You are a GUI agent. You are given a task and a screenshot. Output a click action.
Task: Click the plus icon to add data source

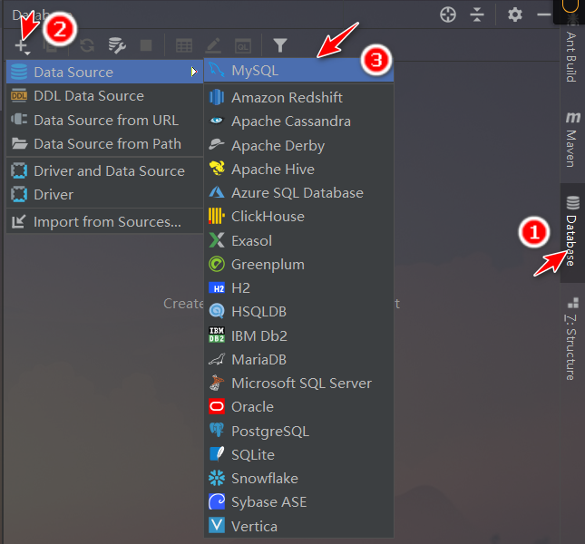tap(22, 46)
